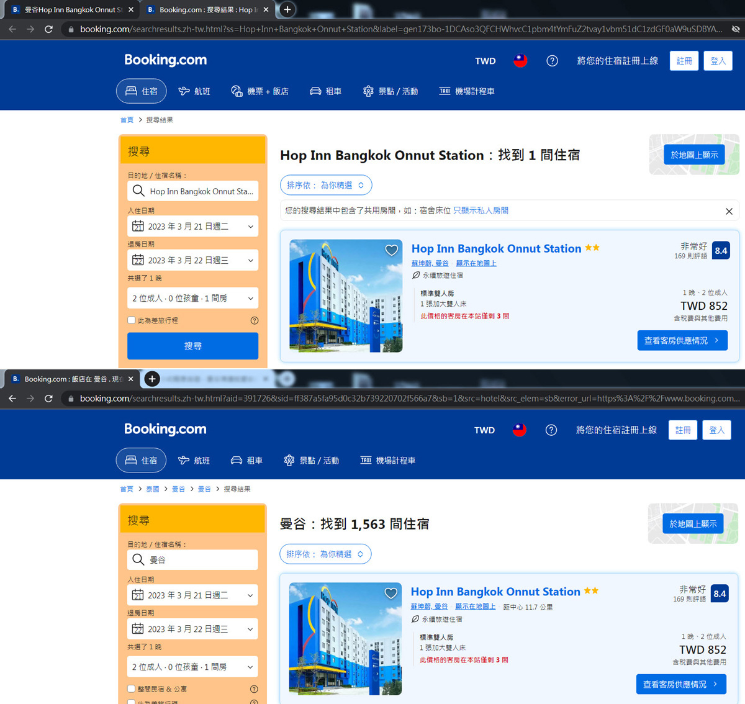745x704 pixels.
Task: Click the 只顯示私人房間 link
Action: click(481, 210)
